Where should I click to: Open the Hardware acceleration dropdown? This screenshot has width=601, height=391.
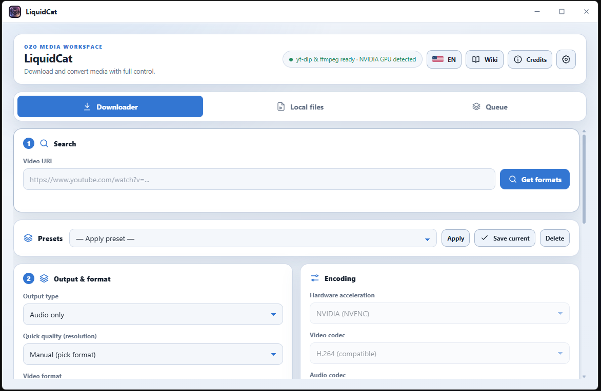click(439, 313)
